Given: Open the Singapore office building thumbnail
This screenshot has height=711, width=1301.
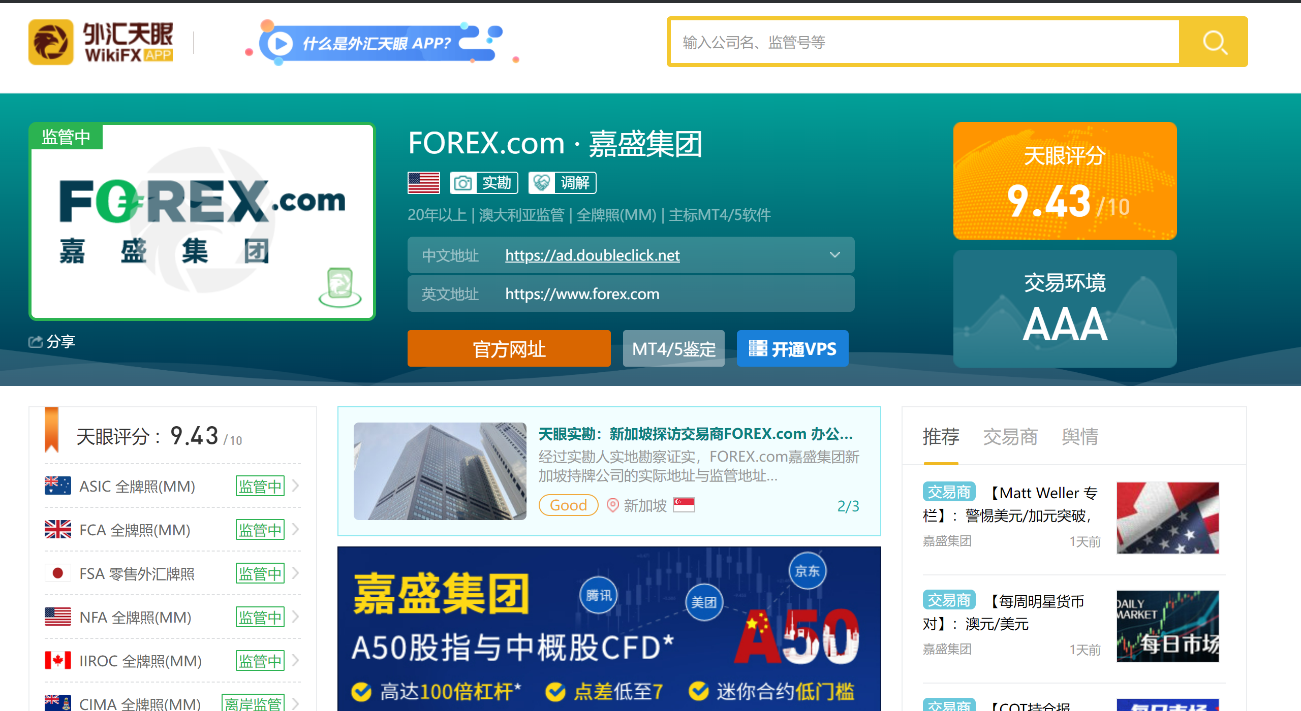Looking at the screenshot, I should point(440,471).
